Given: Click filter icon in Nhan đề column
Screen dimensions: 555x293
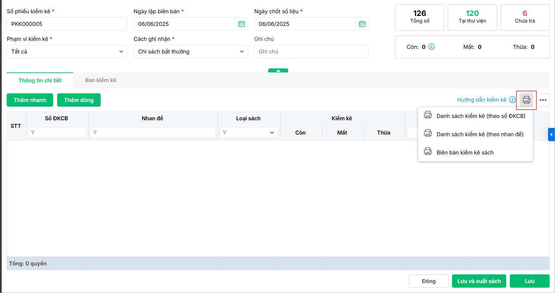Looking at the screenshot, I should (x=95, y=133).
